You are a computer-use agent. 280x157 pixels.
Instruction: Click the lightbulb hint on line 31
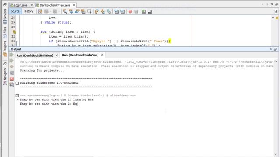tap(14, 32)
